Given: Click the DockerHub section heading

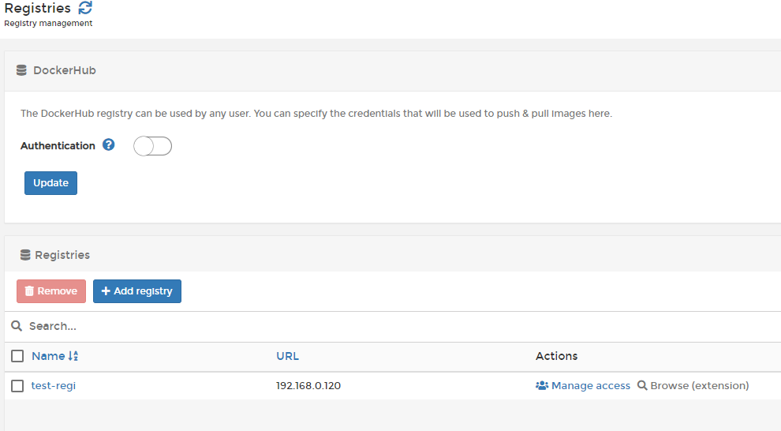Looking at the screenshot, I should pos(64,70).
